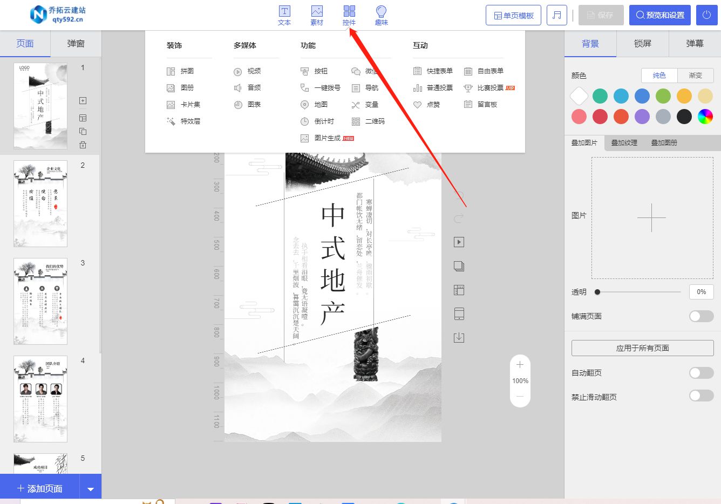
Task: Click the download/import icon beside canvas
Action: click(x=459, y=338)
